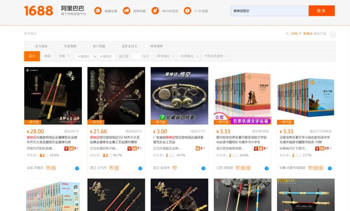The width and height of the screenshot is (350, 211).
Task: Expand the 平均发货速度 dropdown
Action: (x=216, y=56)
